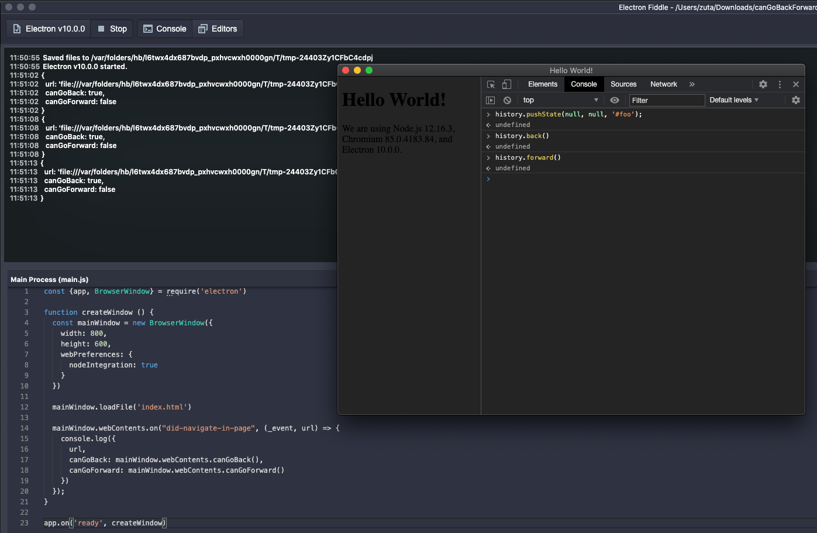Switch to the Sources tab
Screen dimensions: 817x533
tap(623, 84)
